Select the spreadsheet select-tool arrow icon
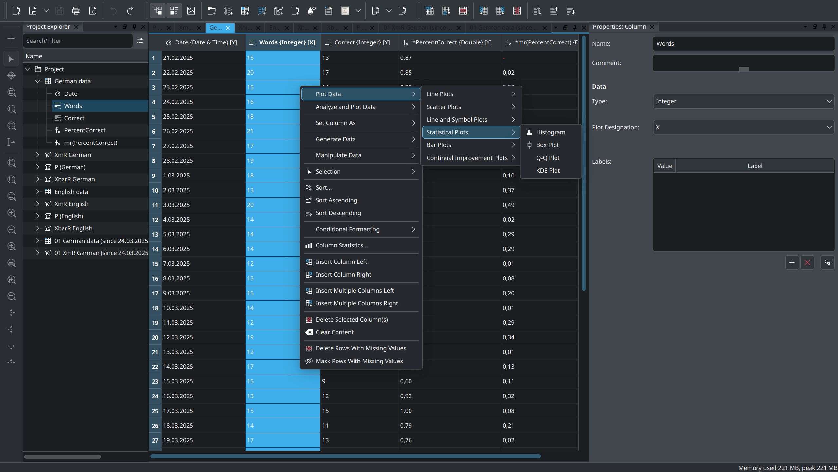This screenshot has height=472, width=838. click(x=11, y=59)
